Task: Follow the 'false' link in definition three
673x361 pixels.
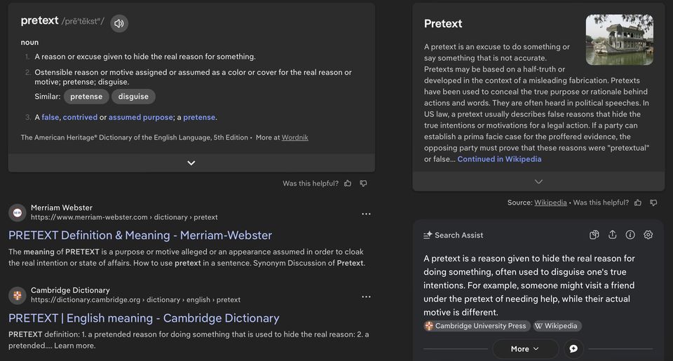Action: coord(50,117)
